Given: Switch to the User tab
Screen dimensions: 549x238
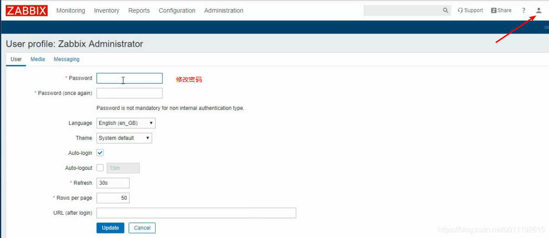Looking at the screenshot, I should pos(16,59).
